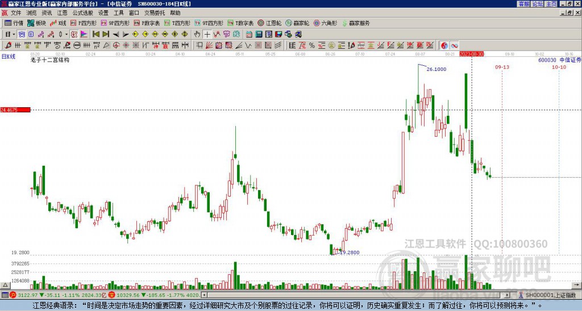The width and height of the screenshot is (582, 311).
Task: Click the highlighted 2023-08-30 date label
Action: click(x=472, y=54)
